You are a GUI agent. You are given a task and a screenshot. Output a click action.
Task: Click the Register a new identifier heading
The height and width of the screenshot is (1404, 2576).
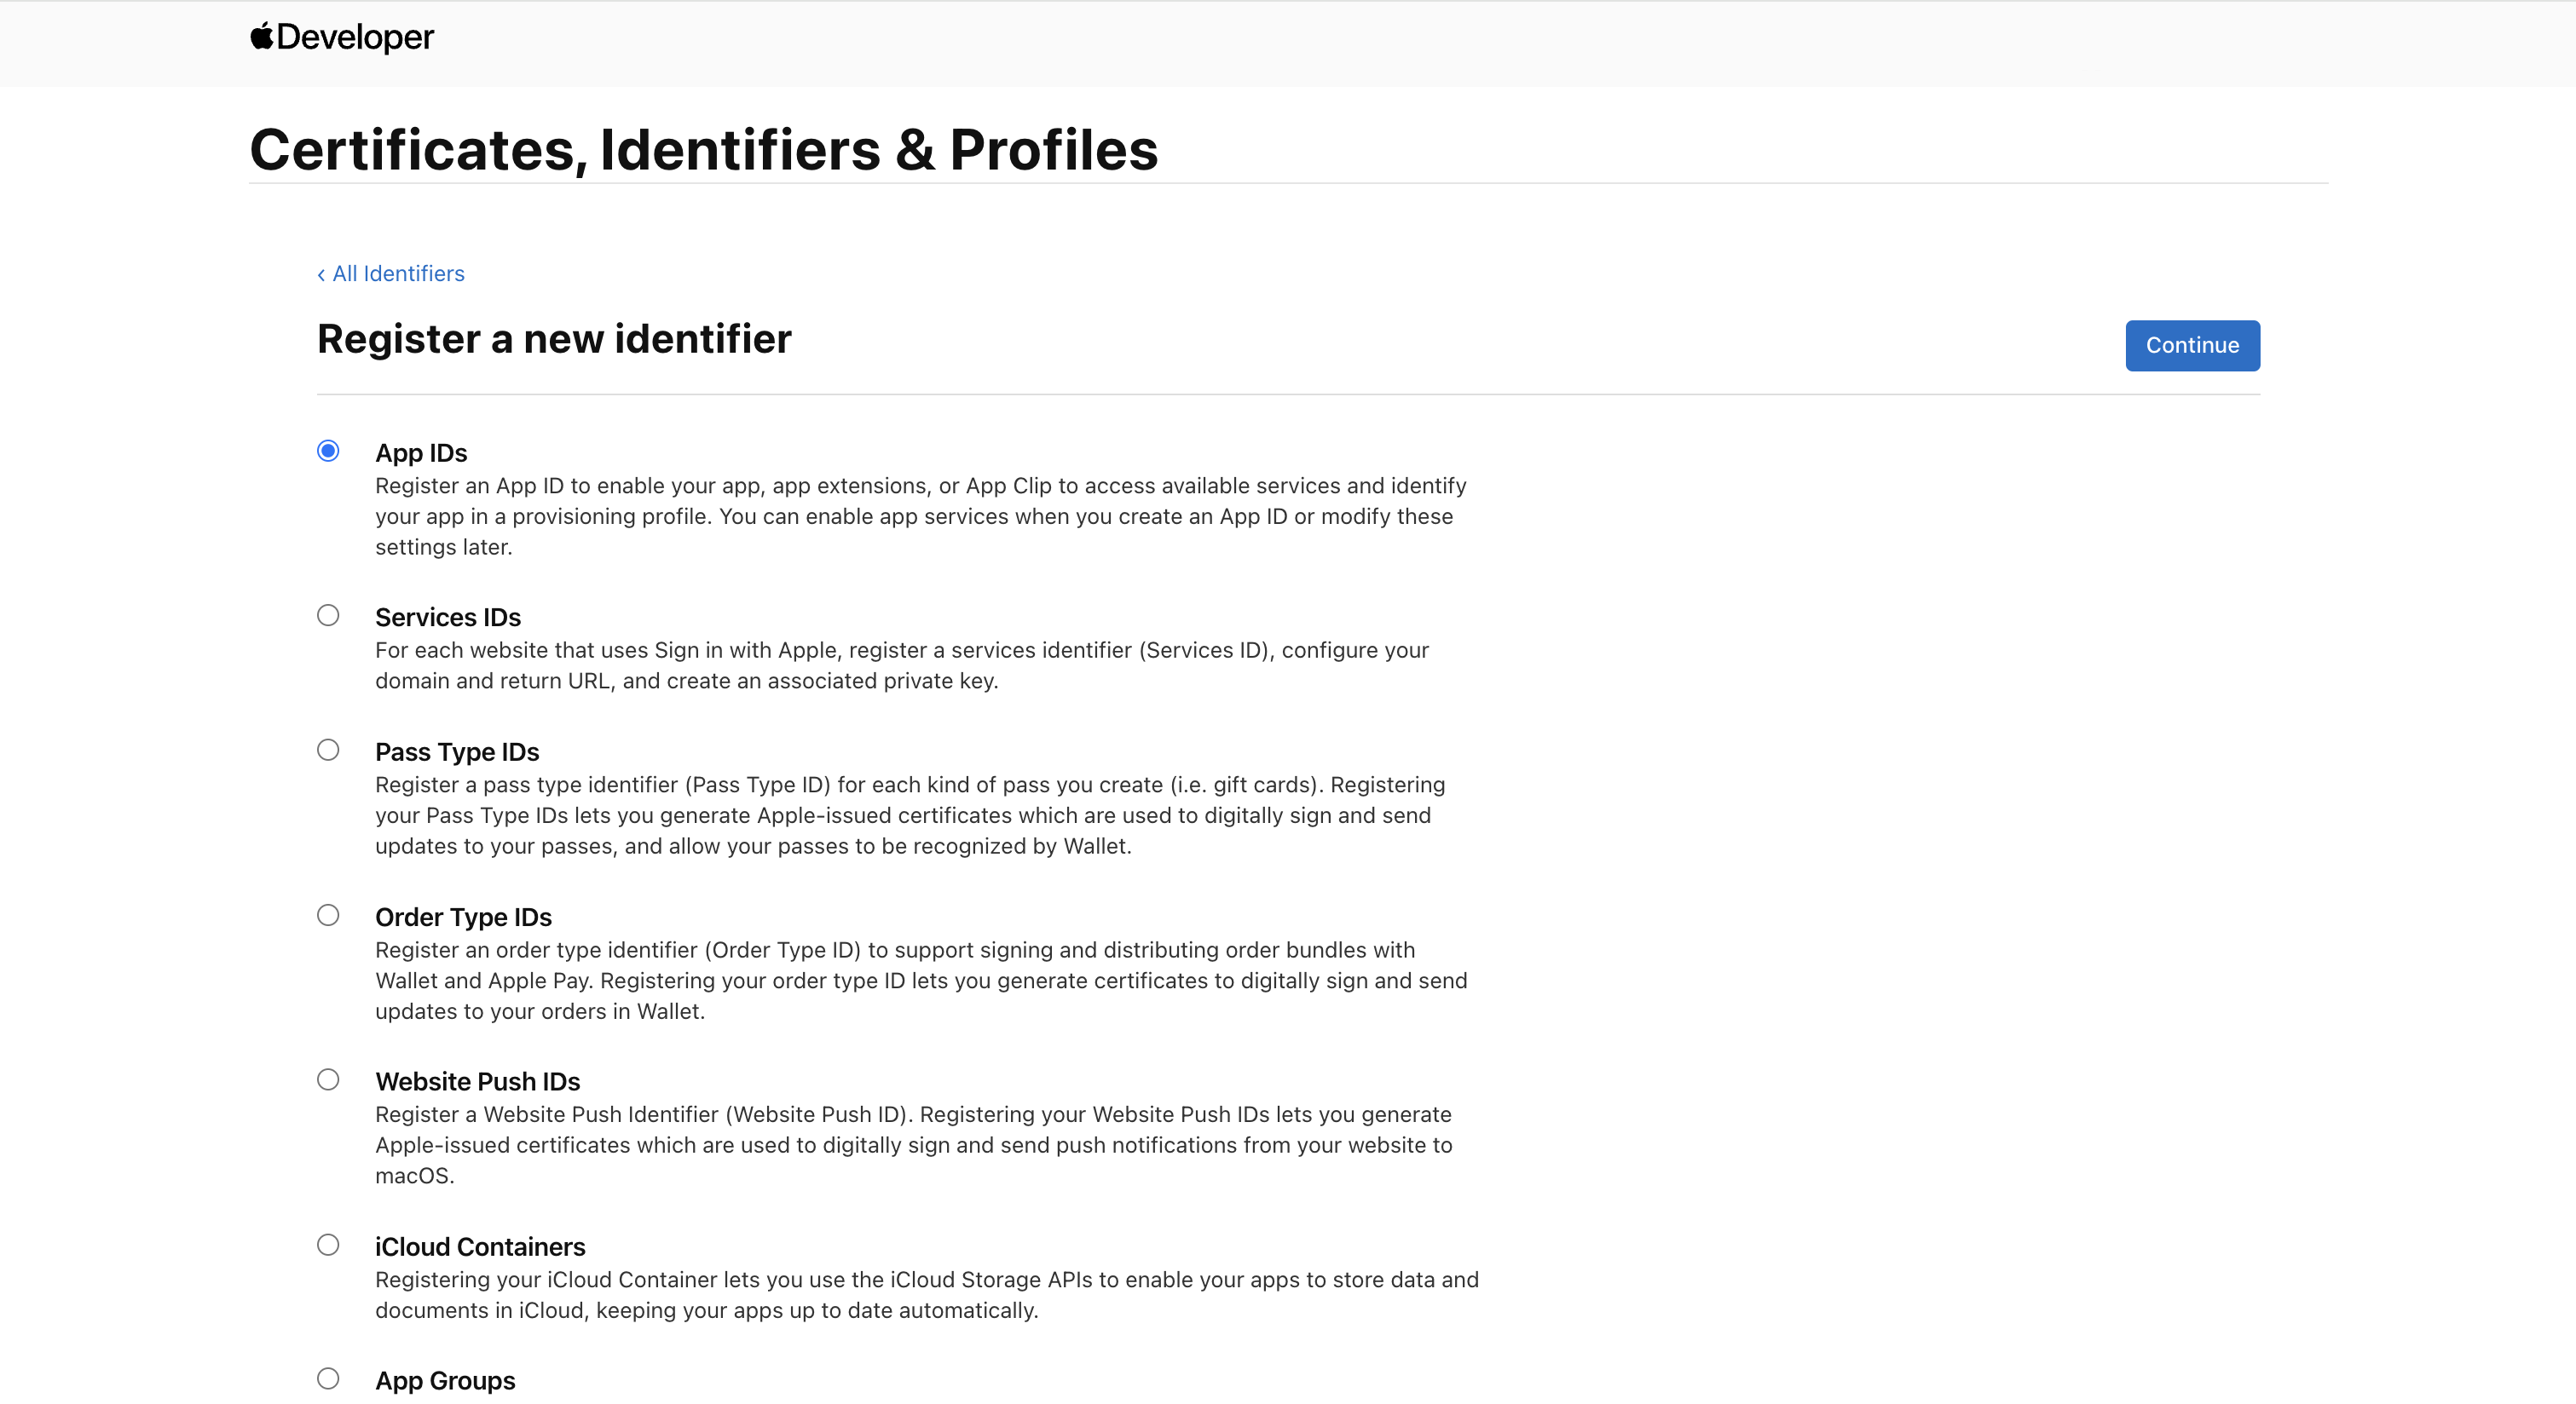tap(554, 340)
